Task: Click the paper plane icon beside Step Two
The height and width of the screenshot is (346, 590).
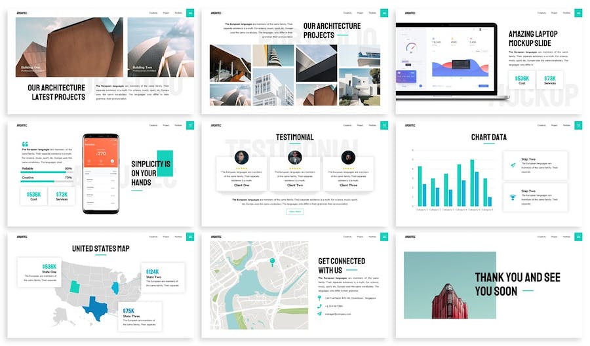Action: 513,165
